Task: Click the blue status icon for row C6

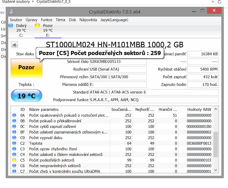Action: click(14, 166)
